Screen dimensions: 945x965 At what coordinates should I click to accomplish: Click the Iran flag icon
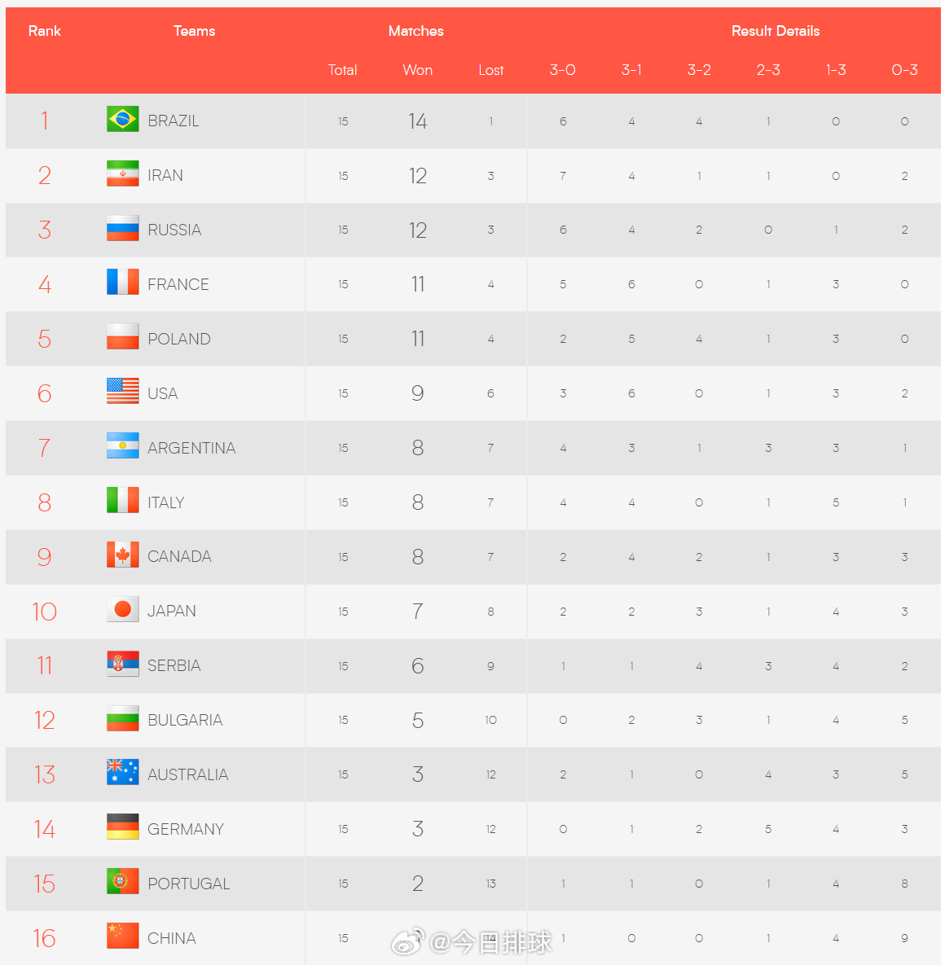point(122,174)
